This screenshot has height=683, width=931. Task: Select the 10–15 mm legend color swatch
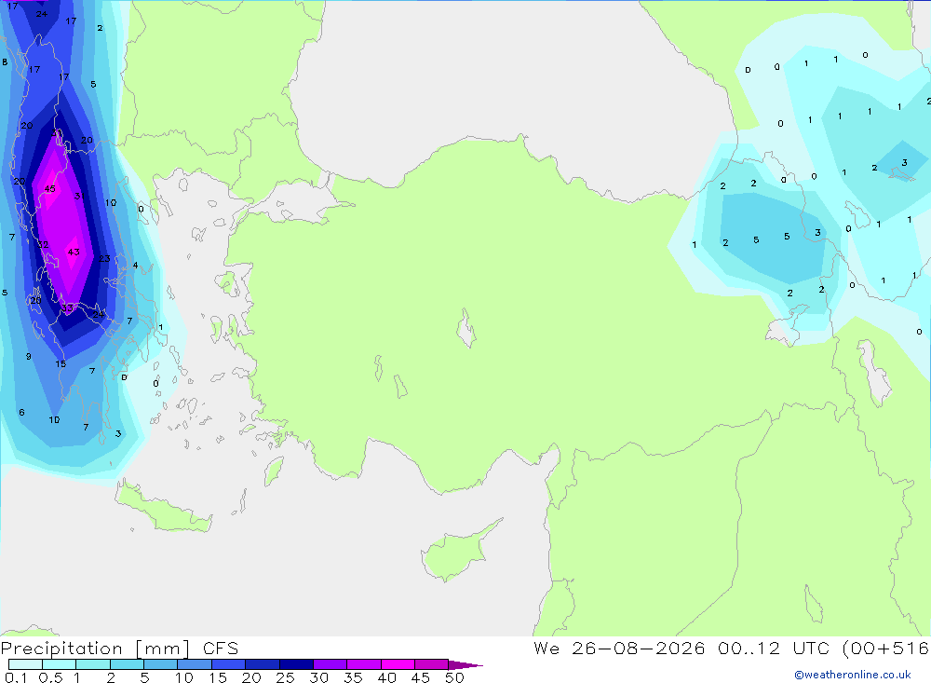tap(195, 664)
